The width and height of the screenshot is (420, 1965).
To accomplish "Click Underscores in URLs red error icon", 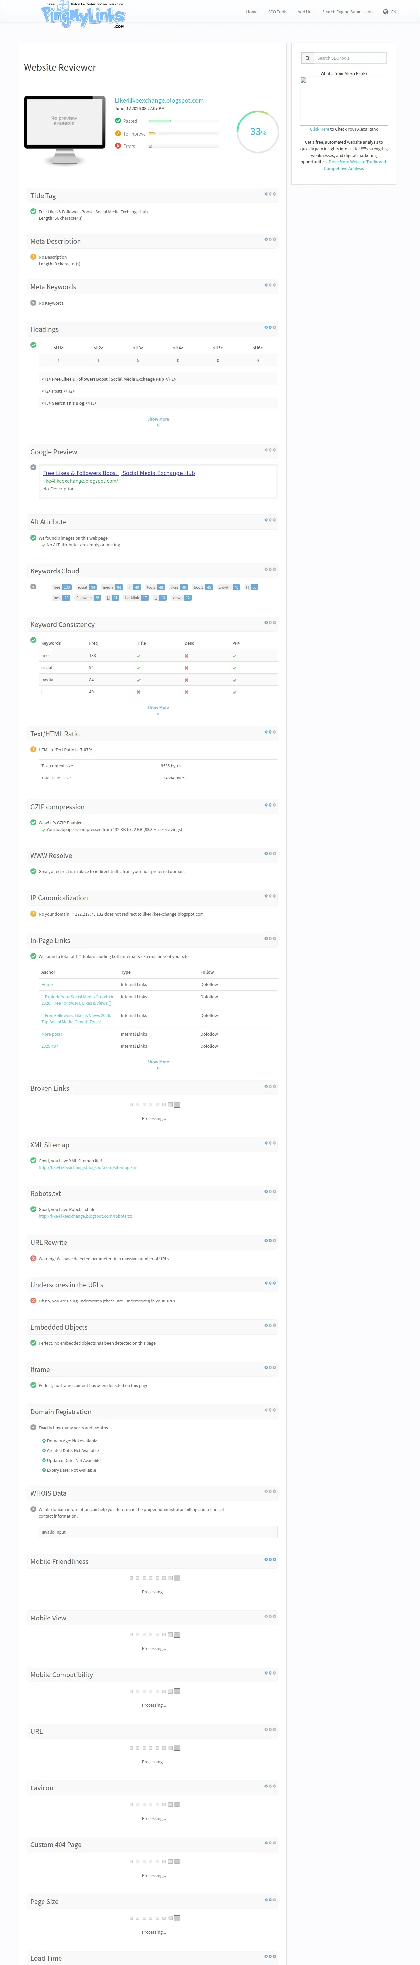I will [x=34, y=1301].
